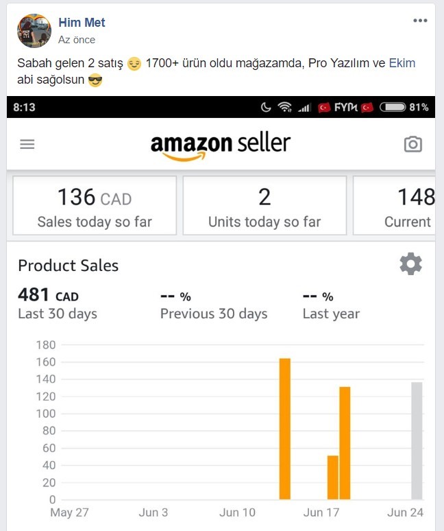
Task: Select the 136 CAD Sales today card
Action: pyautogui.click(x=95, y=205)
